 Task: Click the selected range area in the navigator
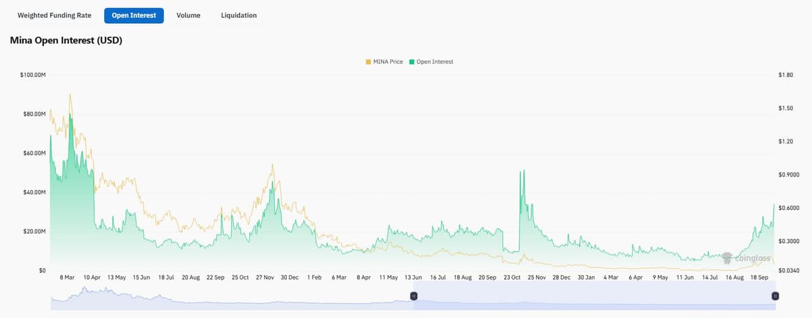point(594,296)
